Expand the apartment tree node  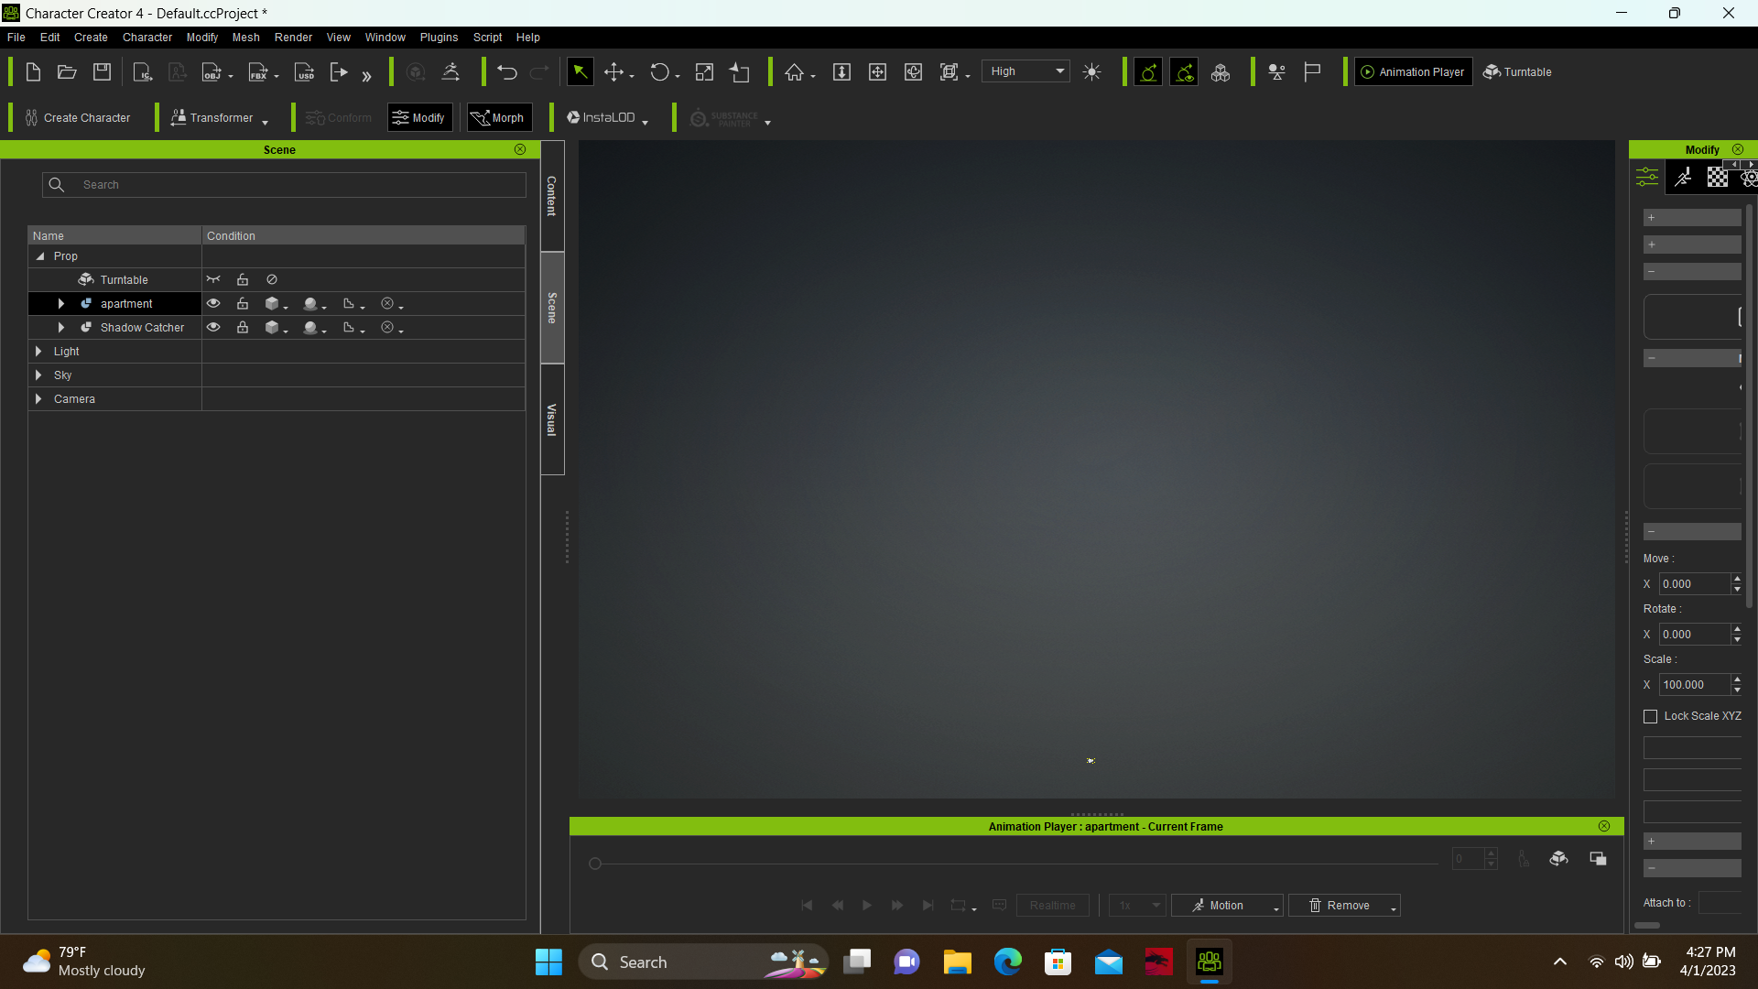tap(60, 303)
